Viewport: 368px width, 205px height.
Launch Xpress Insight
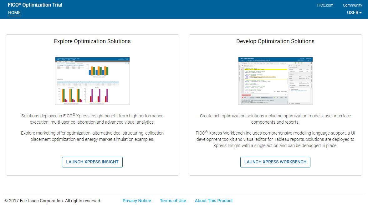(92, 162)
